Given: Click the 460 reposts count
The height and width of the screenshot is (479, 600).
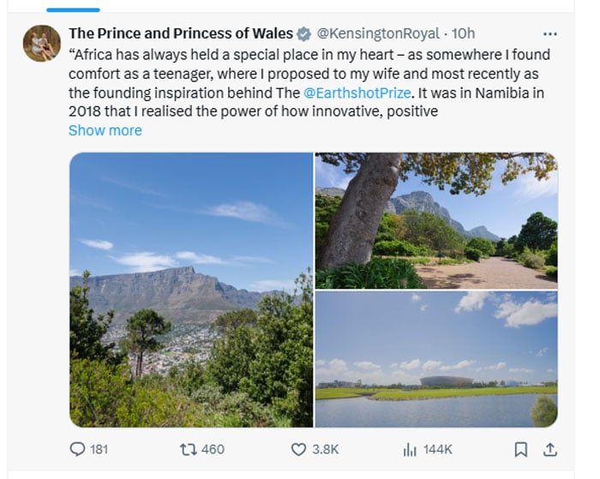Looking at the screenshot, I should [x=213, y=449].
